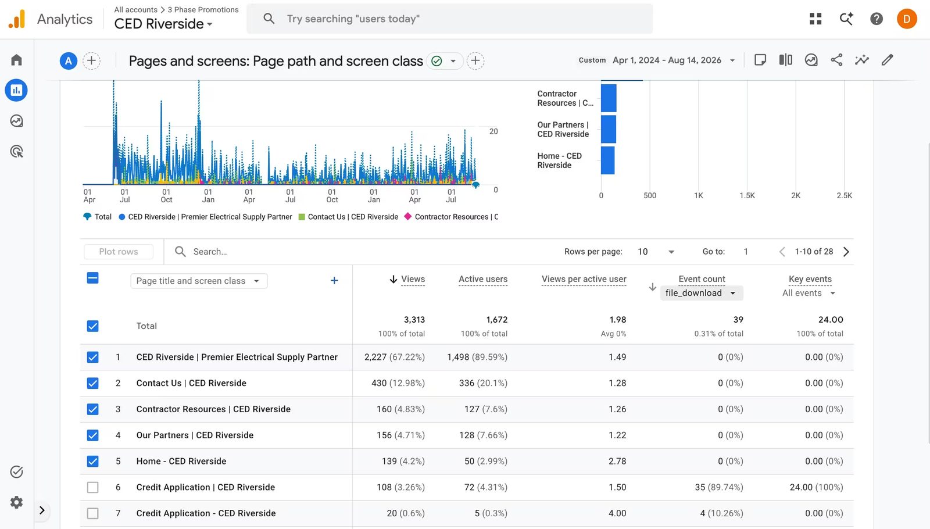Open Analytics insights sparkle search icon

click(846, 19)
